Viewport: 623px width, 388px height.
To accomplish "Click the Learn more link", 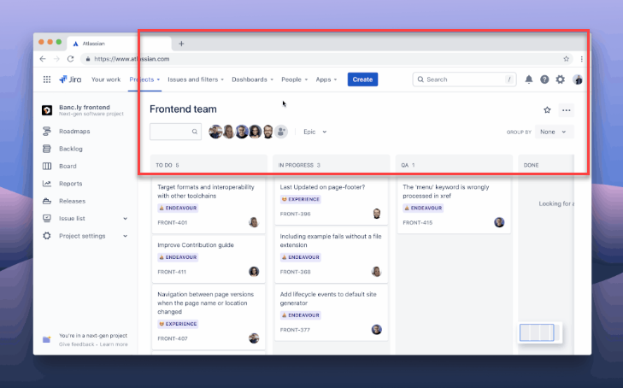I will click(x=114, y=344).
